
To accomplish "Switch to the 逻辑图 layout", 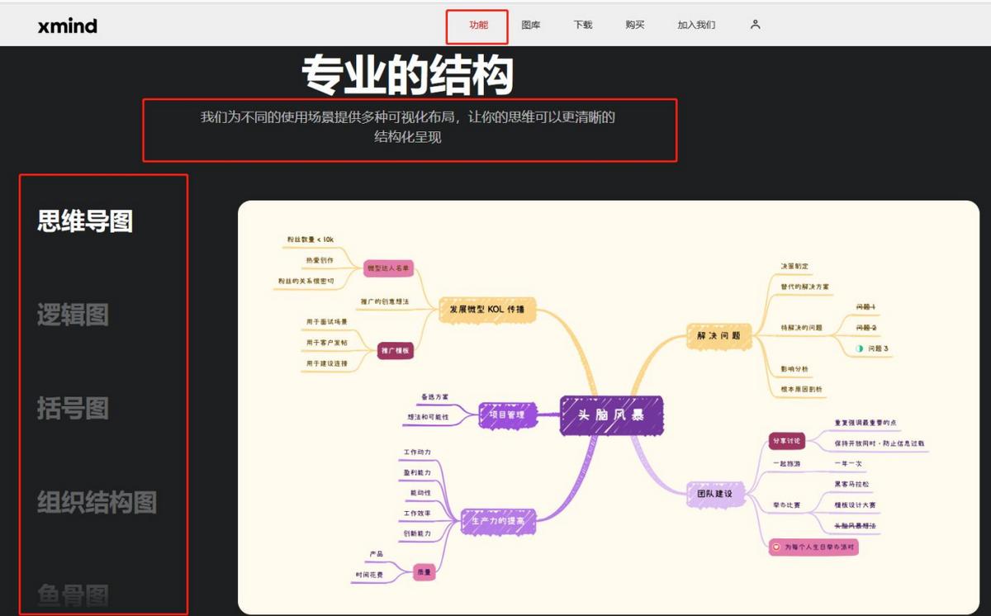I will 72,317.
